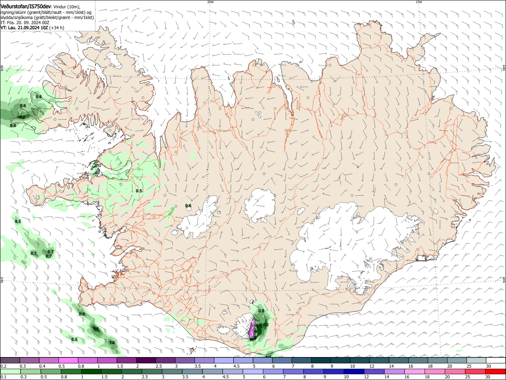Pick the pale green 0.1 swatch in the lower legend
Screen dimensions: 506x380
click(x=11, y=371)
